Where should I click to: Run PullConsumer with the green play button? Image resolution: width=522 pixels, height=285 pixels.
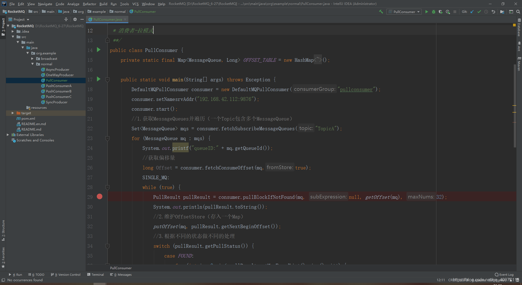427,12
